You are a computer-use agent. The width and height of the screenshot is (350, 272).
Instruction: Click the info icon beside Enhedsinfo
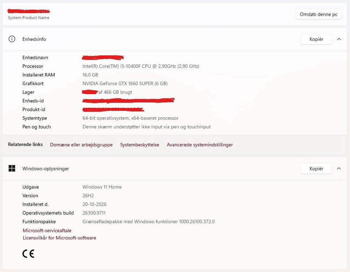(x=12, y=39)
